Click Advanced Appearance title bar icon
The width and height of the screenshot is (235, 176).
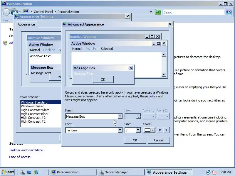coord(65,24)
